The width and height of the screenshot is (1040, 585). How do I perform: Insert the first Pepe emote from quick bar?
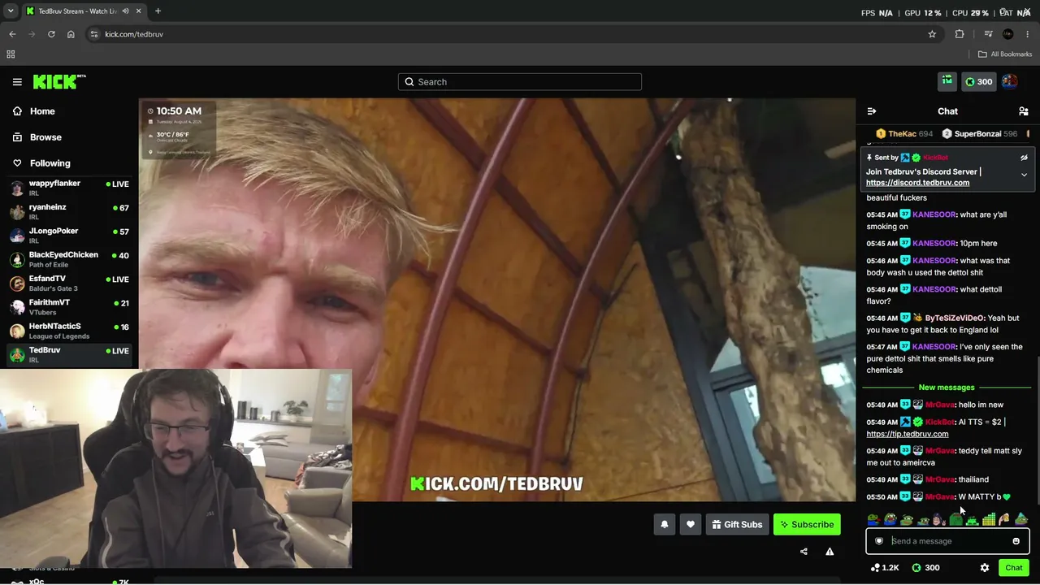point(873,519)
